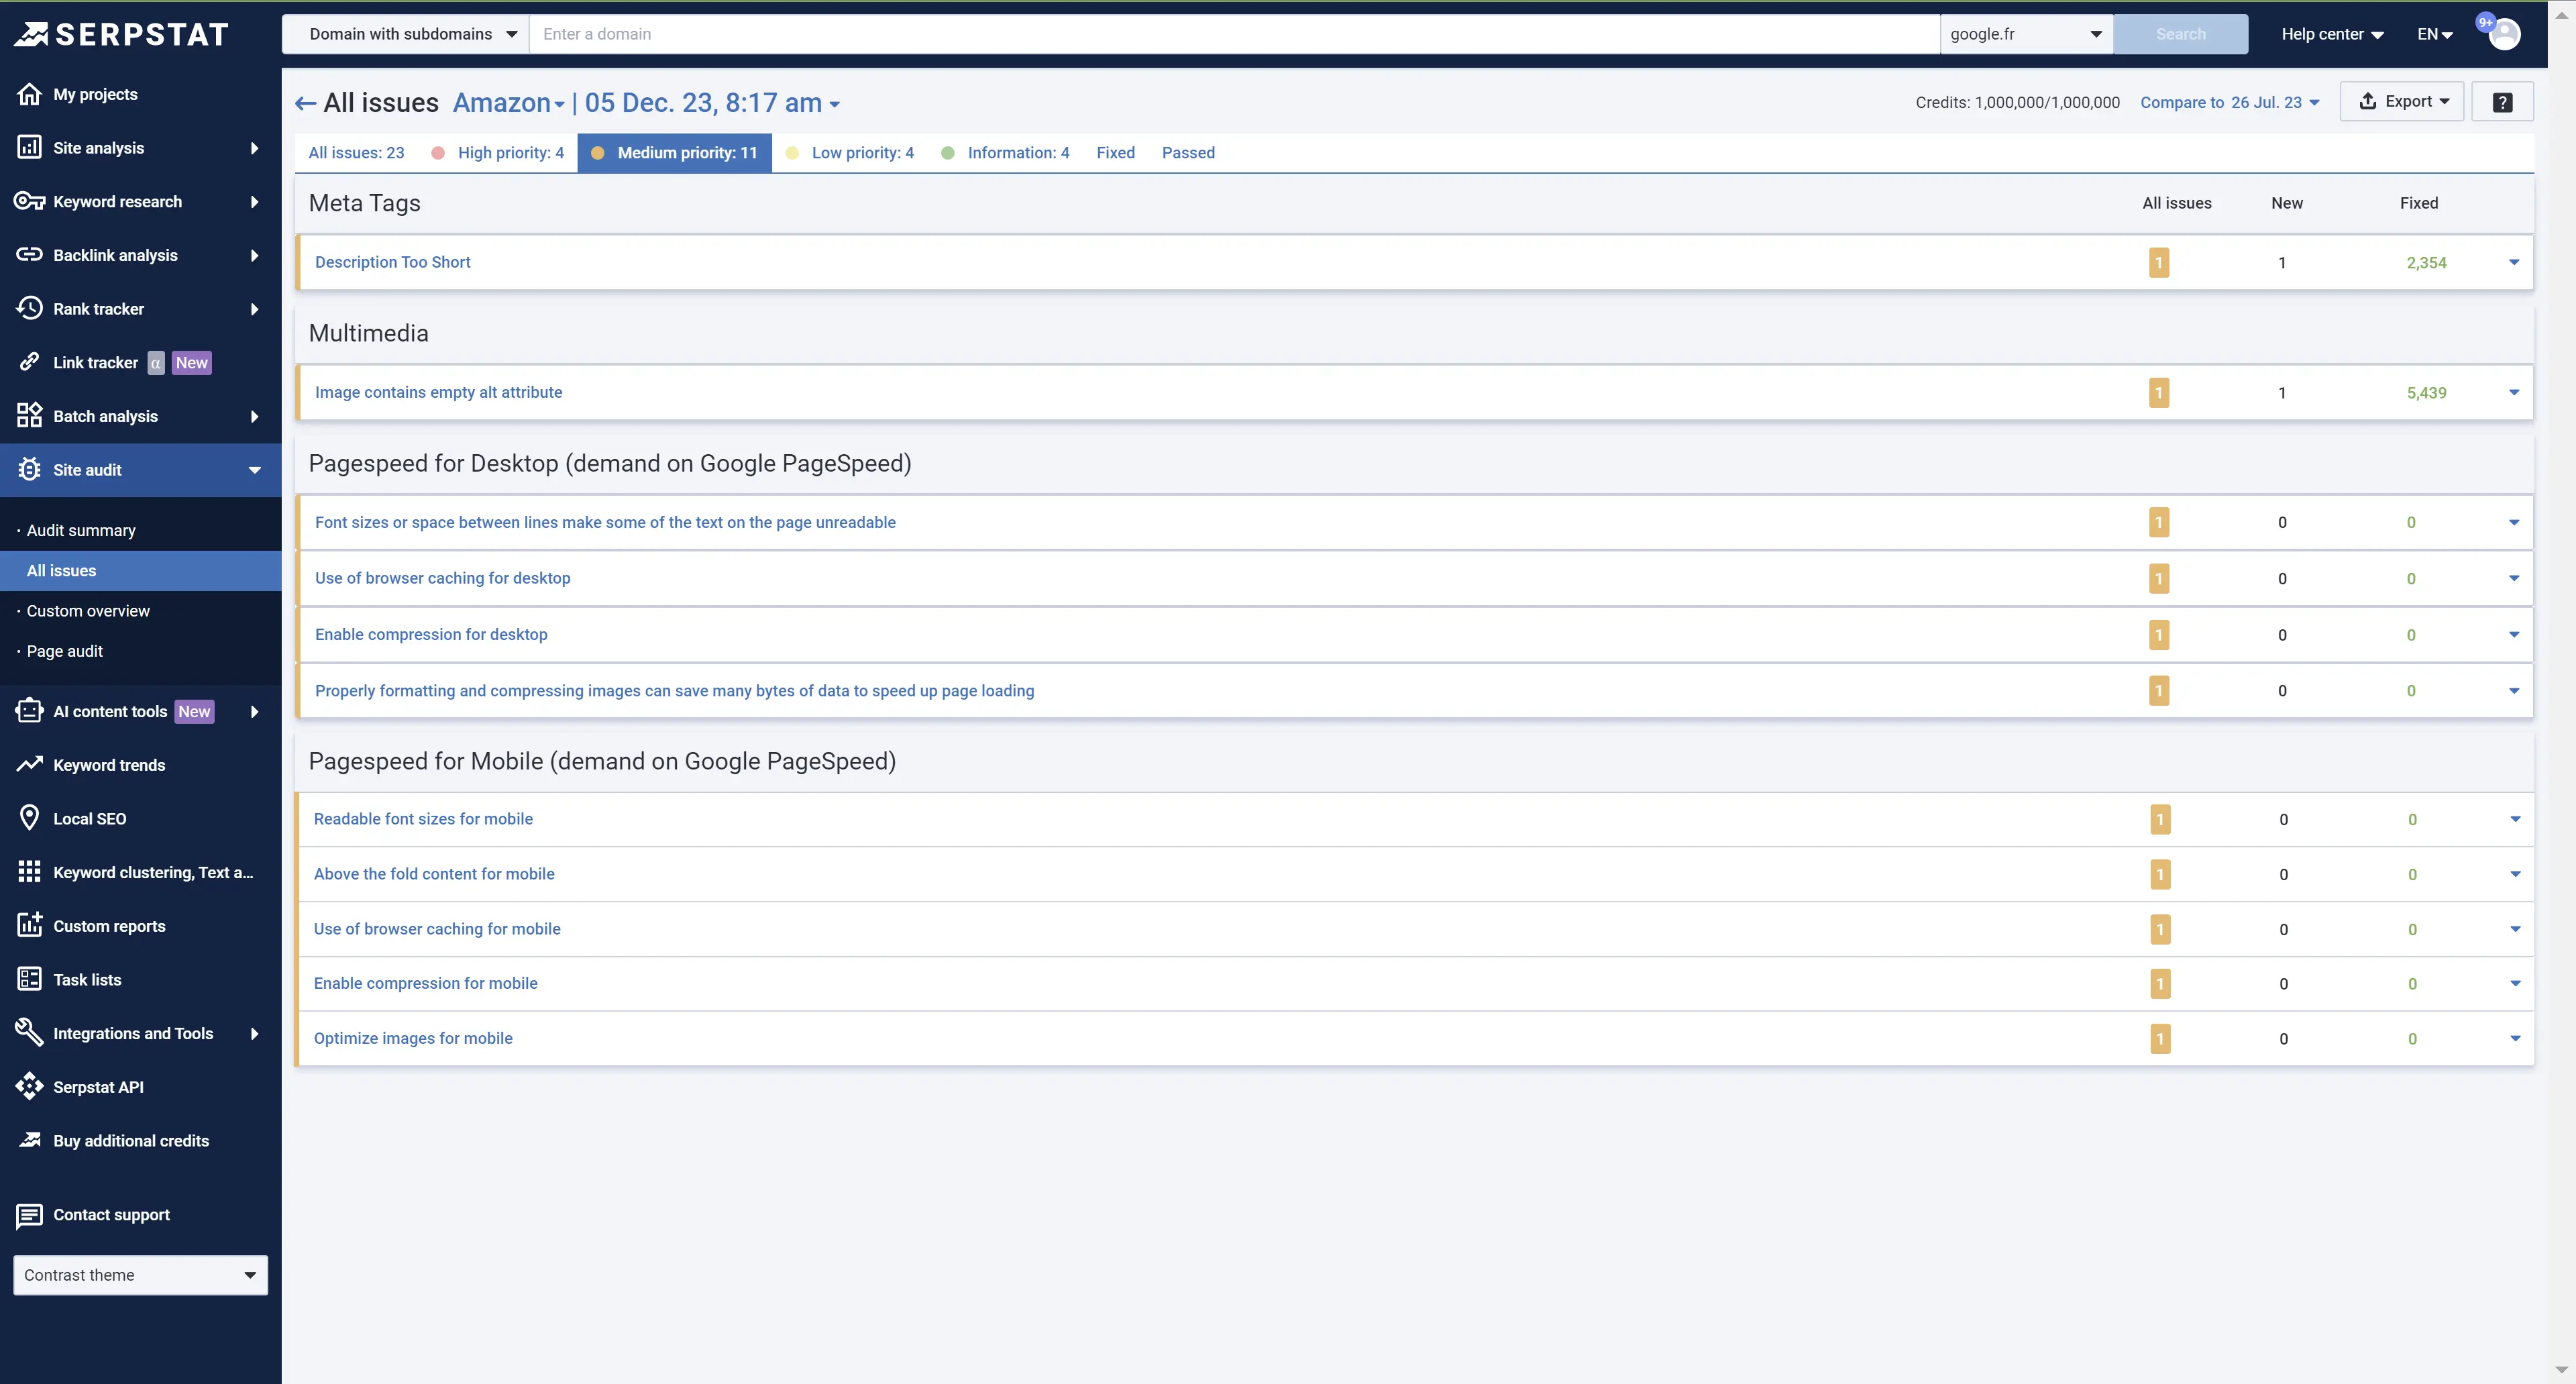Open the google.fr search engine dropdown
2576x1384 pixels.
[2026, 34]
